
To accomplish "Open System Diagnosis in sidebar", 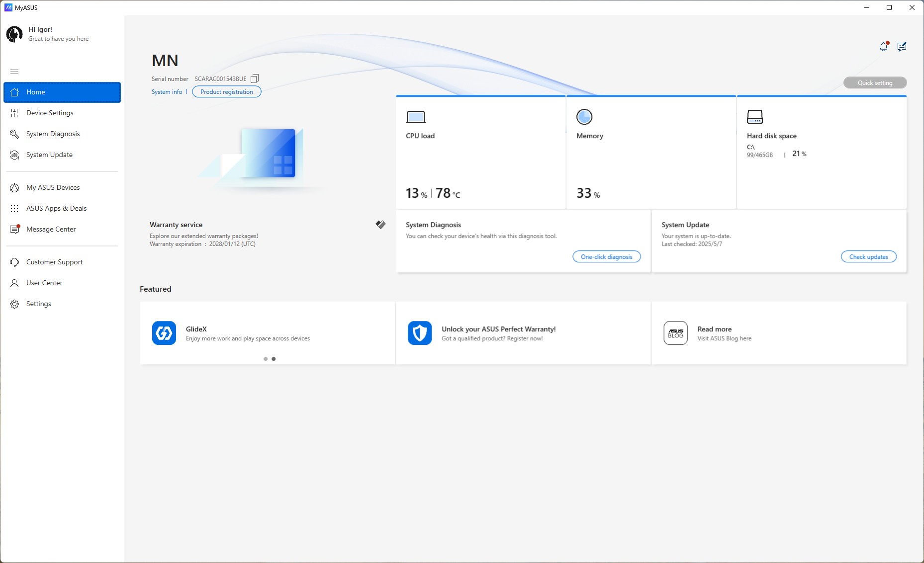I will 62,134.
